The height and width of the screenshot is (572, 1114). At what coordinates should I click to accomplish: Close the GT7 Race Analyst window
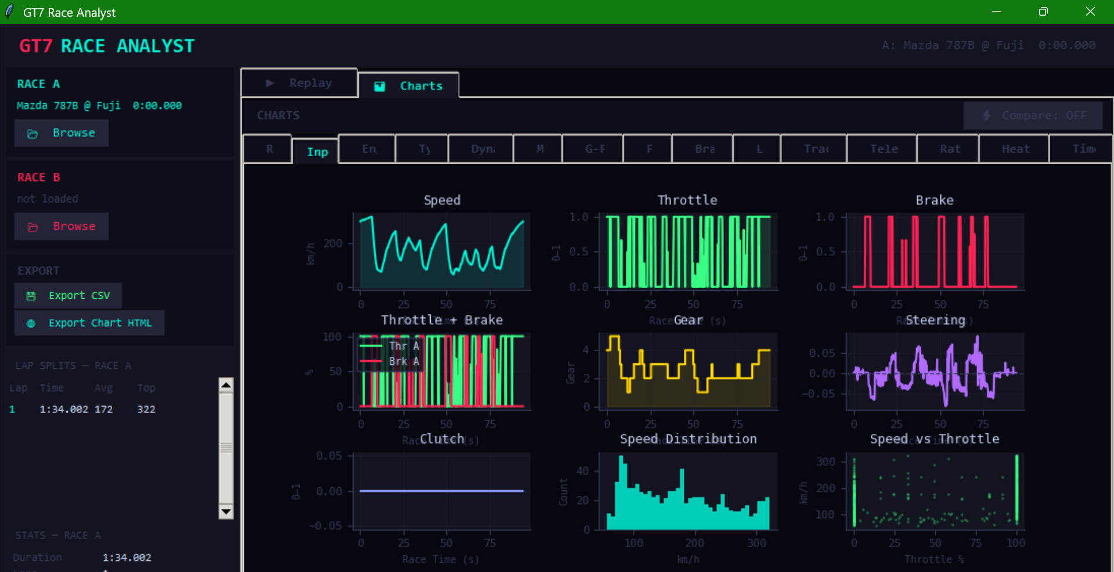[x=1090, y=12]
